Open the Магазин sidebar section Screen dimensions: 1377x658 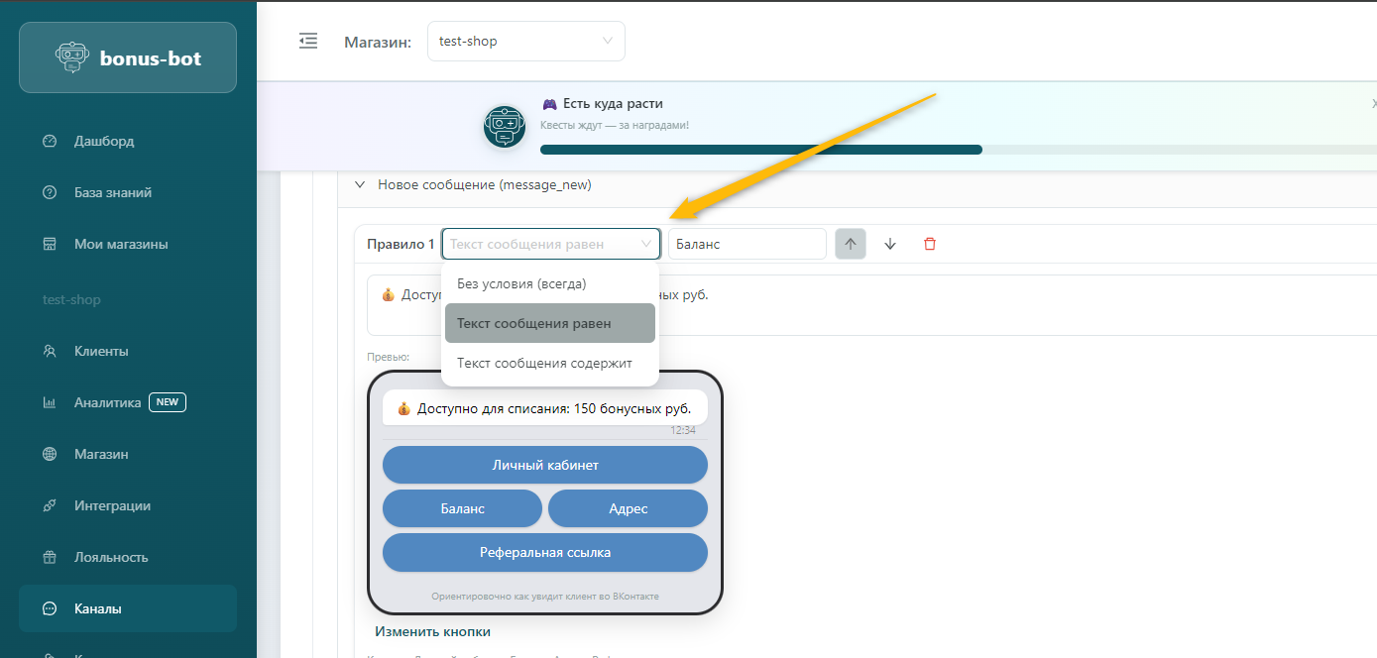point(128,454)
